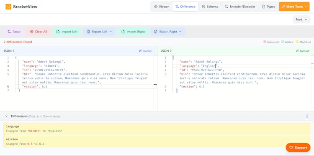The image size is (314, 156).
Task: Click the Import Right button
Action: pos(133,32)
